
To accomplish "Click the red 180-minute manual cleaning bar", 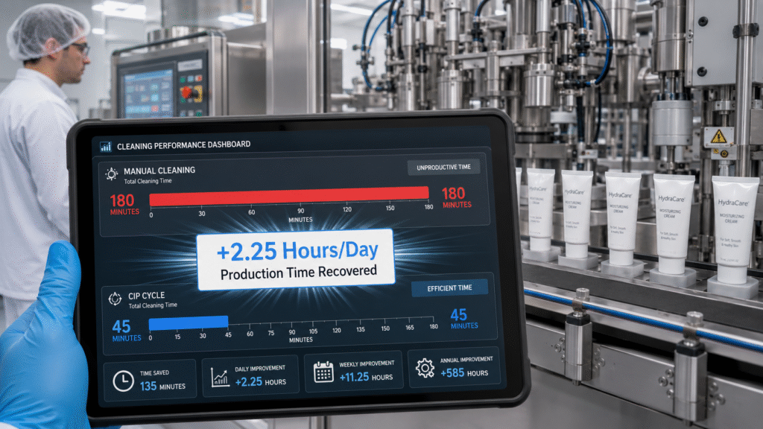I will click(289, 196).
